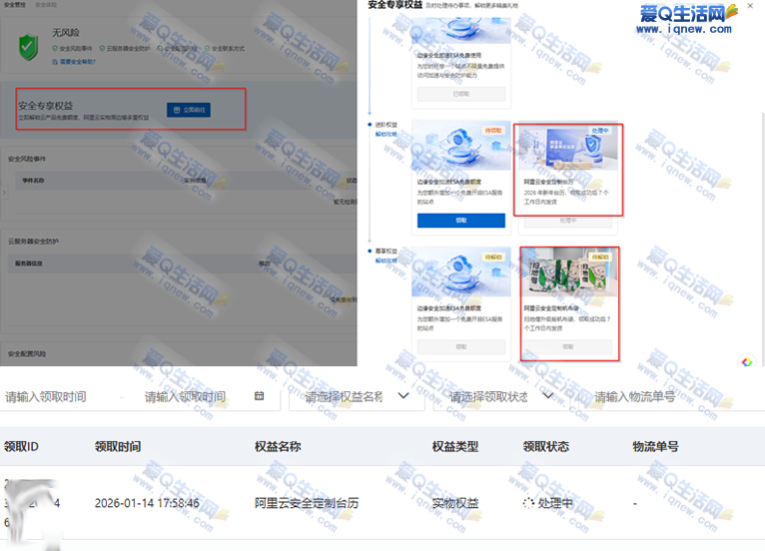Click the disabled 已领取 button
This screenshot has width=765, height=551.
click(461, 94)
